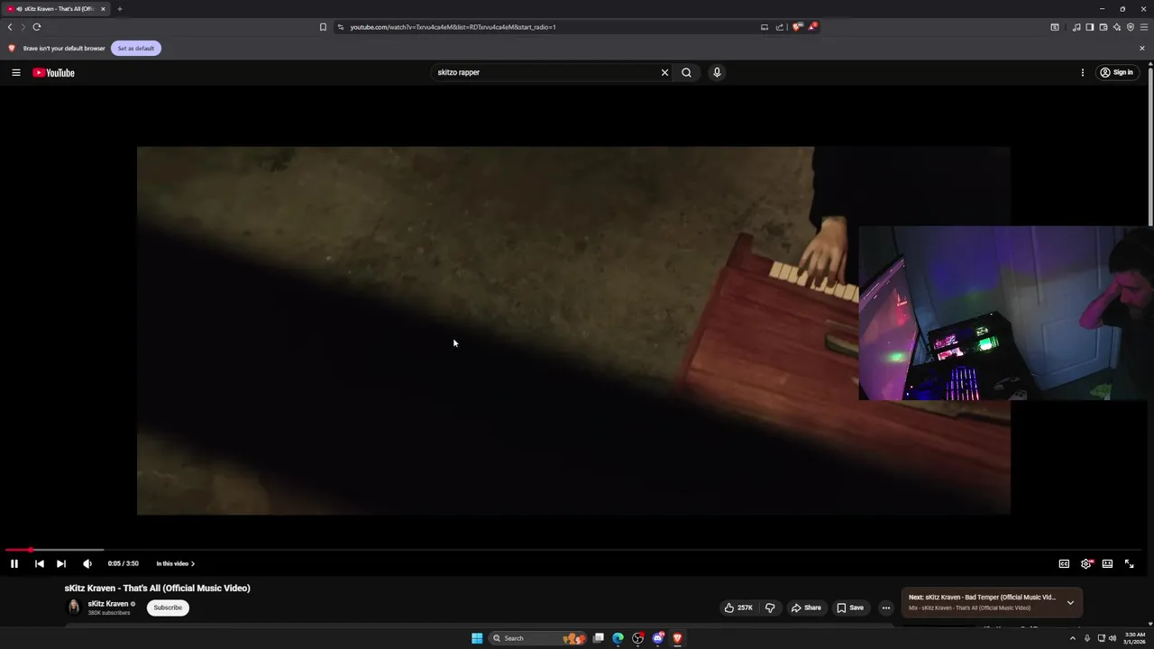This screenshot has width=1154, height=649.
Task: Go back in browser history
Action: click(10, 27)
